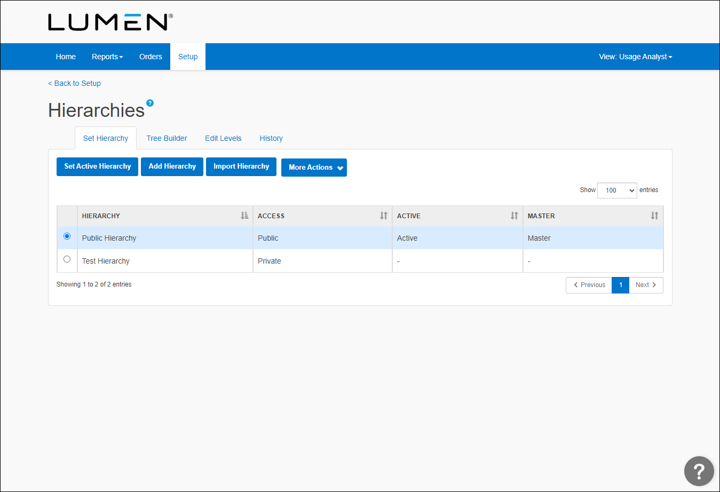Sort by the Active column sort icon
The height and width of the screenshot is (492, 720).
tap(514, 216)
